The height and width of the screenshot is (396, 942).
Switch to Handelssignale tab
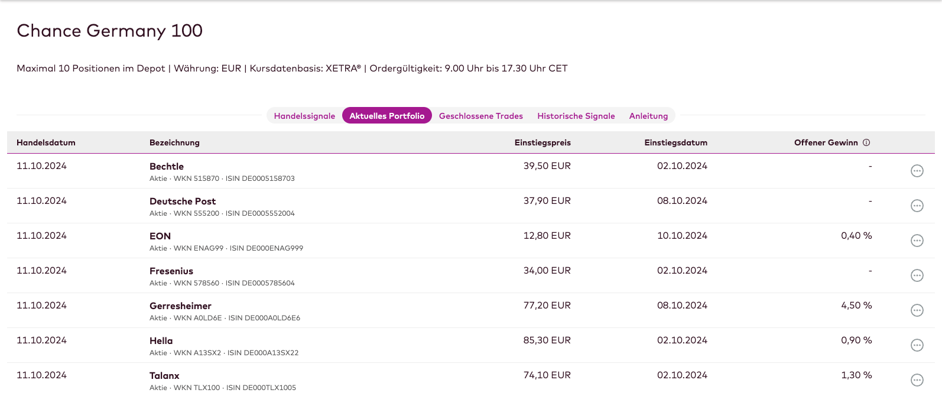click(x=304, y=116)
